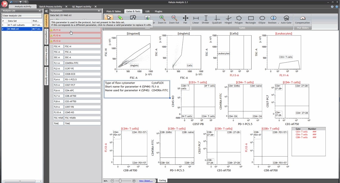Open the vertical Compensation side tab
The image size is (340, 183).
46,37
